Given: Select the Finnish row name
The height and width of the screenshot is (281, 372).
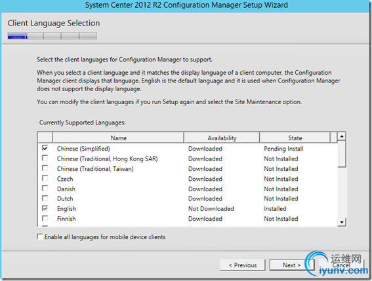Looking at the screenshot, I should (66, 219).
